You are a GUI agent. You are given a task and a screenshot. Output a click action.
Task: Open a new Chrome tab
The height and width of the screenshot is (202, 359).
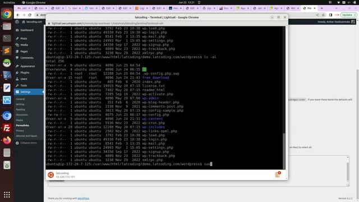click(x=321, y=8)
